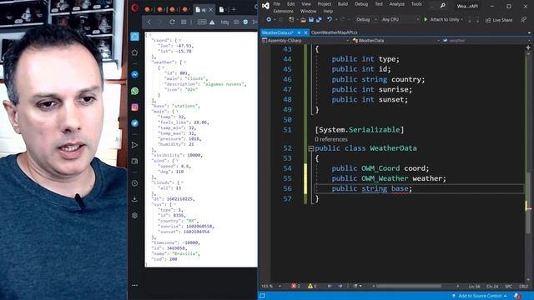534x300 pixels.
Task: Click the word base on line 56
Action: pos(400,188)
